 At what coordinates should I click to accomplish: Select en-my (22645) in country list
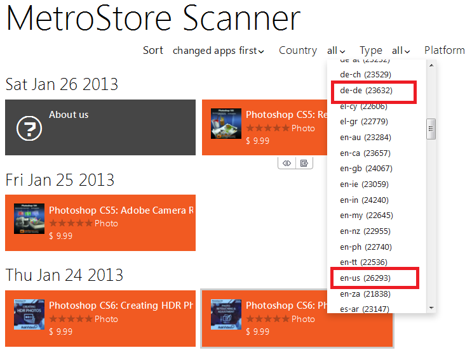[367, 216]
